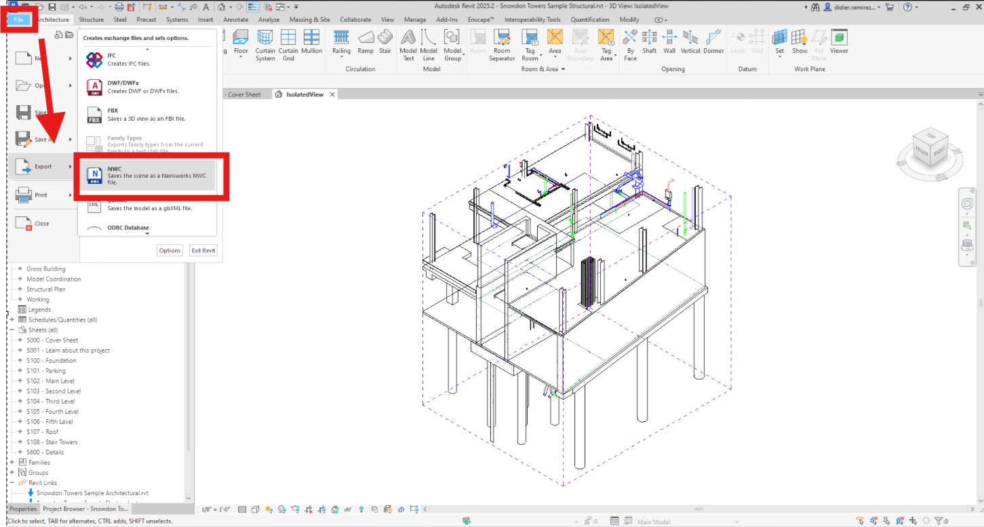This screenshot has width=984, height=527.
Task: Click Exit Revit
Action: coord(203,250)
